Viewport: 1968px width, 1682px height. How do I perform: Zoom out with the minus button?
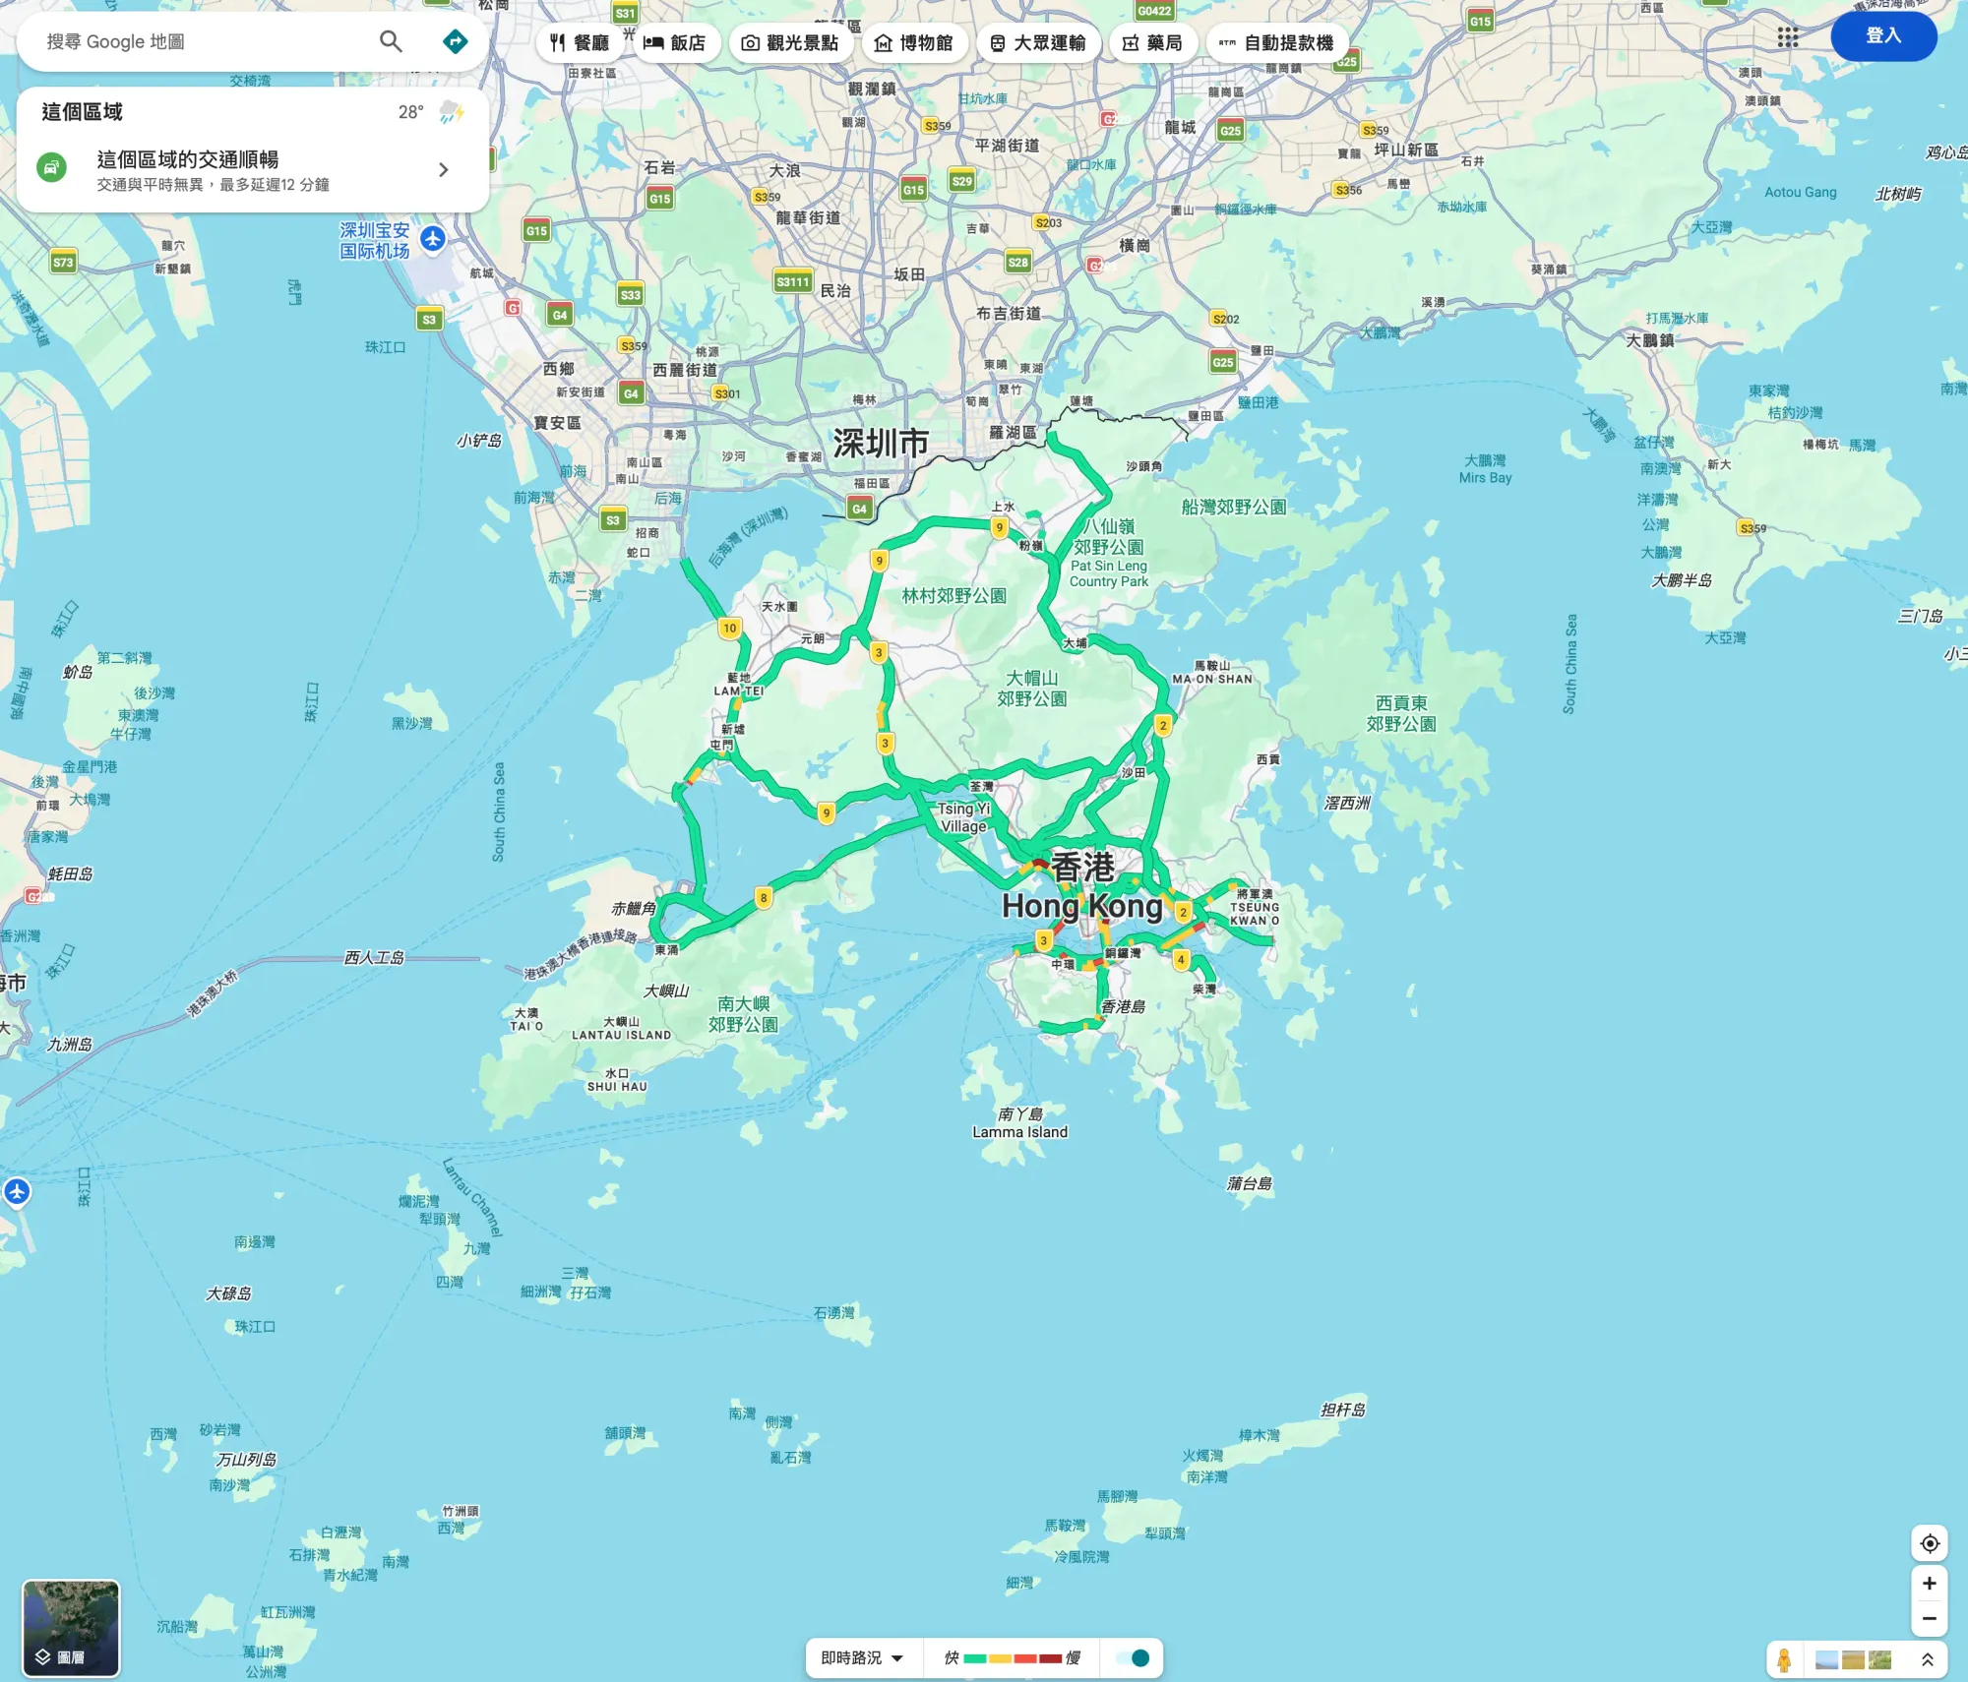[x=1930, y=1618]
